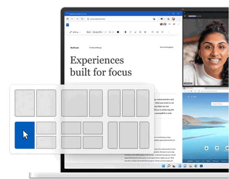Open taskbar Search
The width and height of the screenshot is (229, 179).
click(169, 166)
